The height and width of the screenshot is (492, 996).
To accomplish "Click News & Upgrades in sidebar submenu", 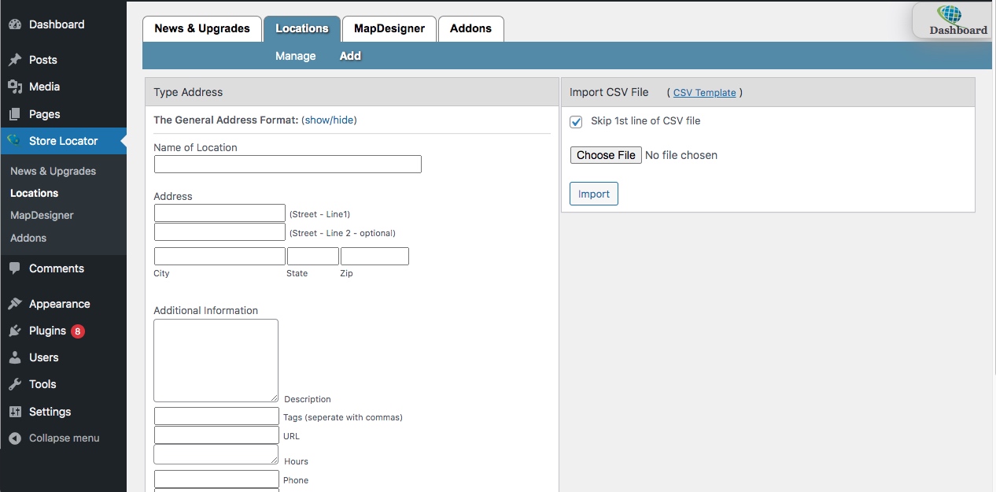I will [53, 171].
